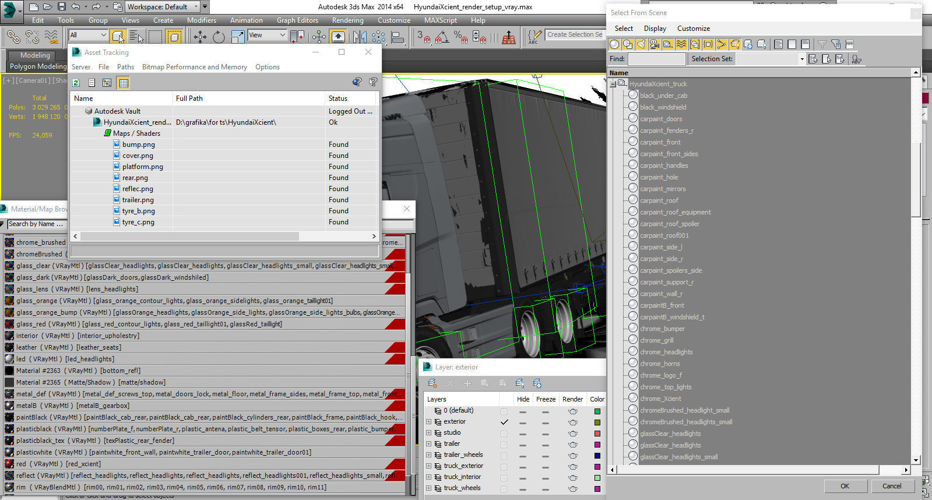This screenshot has height=500, width=932.
Task: Click OK in Select From Scene dialog
Action: tap(845, 486)
